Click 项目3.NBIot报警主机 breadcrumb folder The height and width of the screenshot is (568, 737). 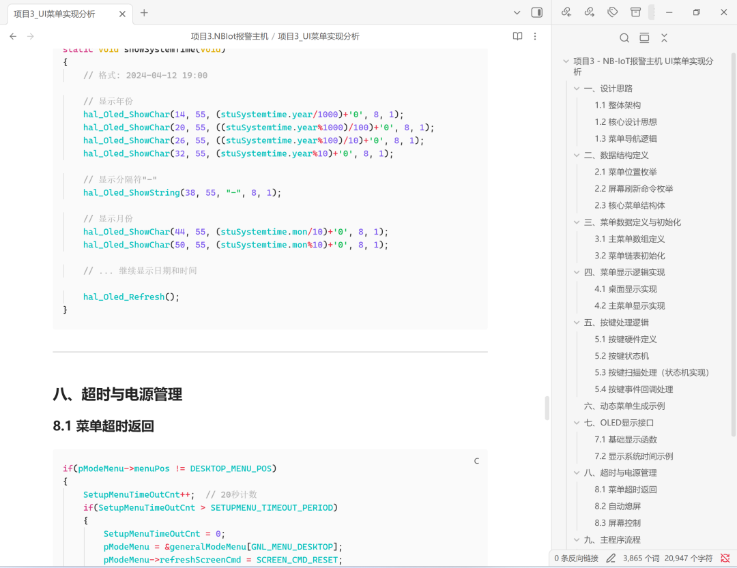click(229, 36)
